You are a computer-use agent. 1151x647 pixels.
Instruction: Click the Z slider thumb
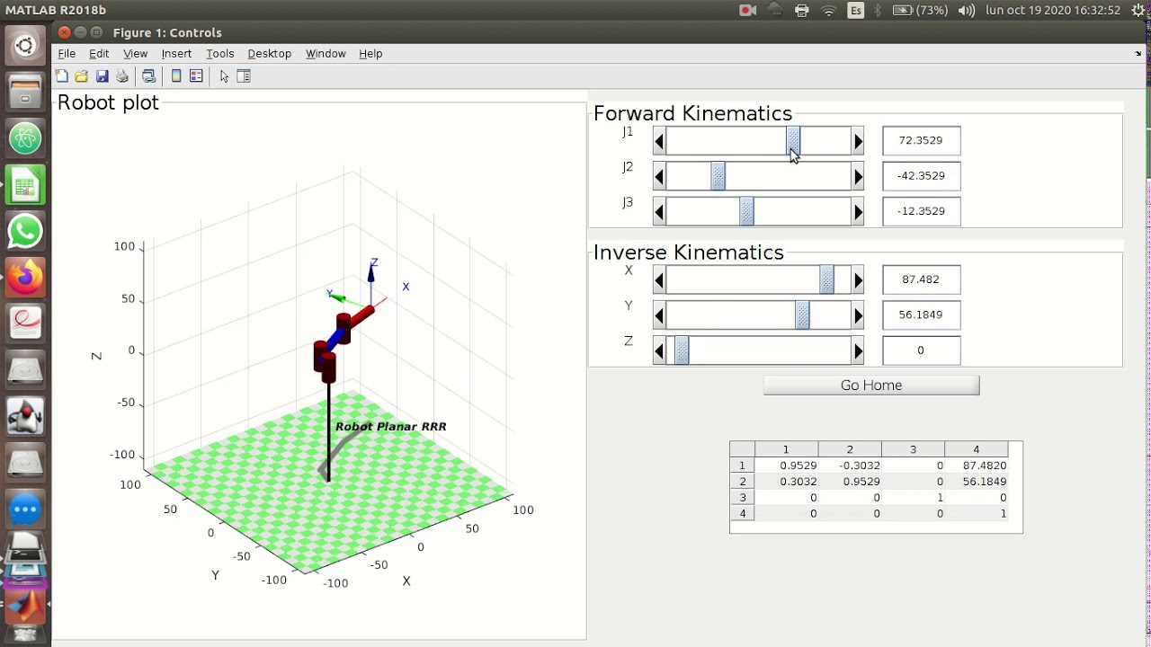[x=682, y=350]
